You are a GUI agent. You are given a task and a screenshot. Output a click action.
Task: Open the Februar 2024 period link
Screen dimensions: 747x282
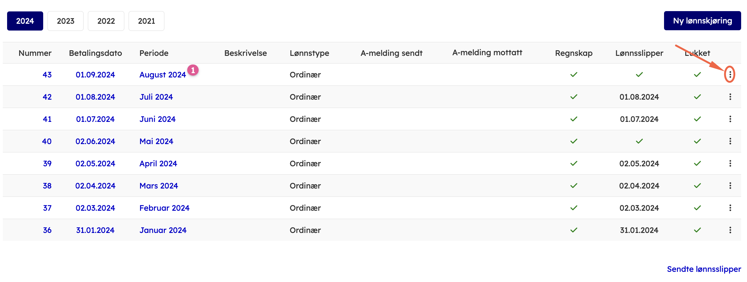[164, 208]
